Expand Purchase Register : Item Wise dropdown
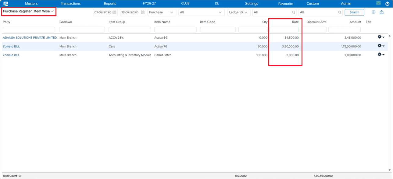Image resolution: width=393 pixels, height=179 pixels. pyautogui.click(x=28, y=11)
